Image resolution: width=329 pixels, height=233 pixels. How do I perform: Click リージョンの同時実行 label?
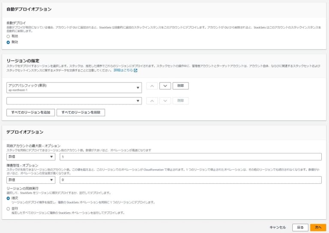tap(22, 189)
